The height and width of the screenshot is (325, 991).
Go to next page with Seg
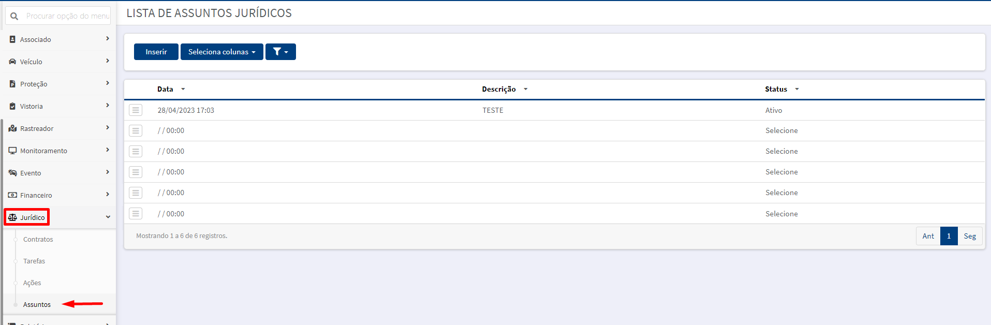pos(970,236)
